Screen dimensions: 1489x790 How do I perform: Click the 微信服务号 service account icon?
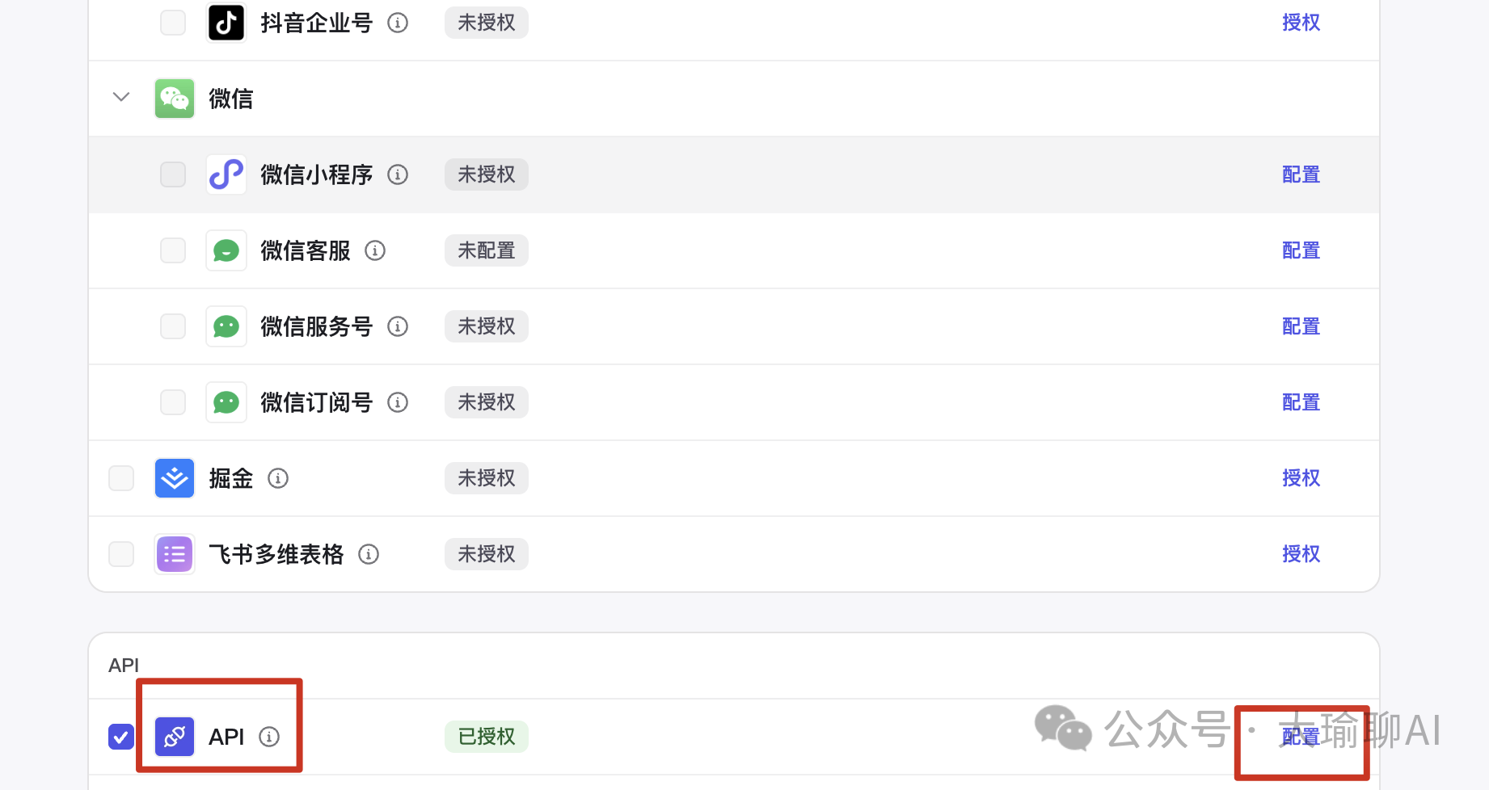click(x=226, y=326)
